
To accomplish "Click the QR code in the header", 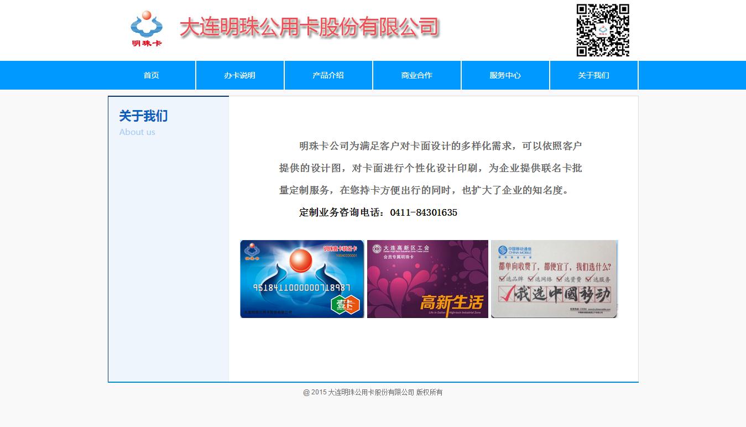I will click(603, 30).
